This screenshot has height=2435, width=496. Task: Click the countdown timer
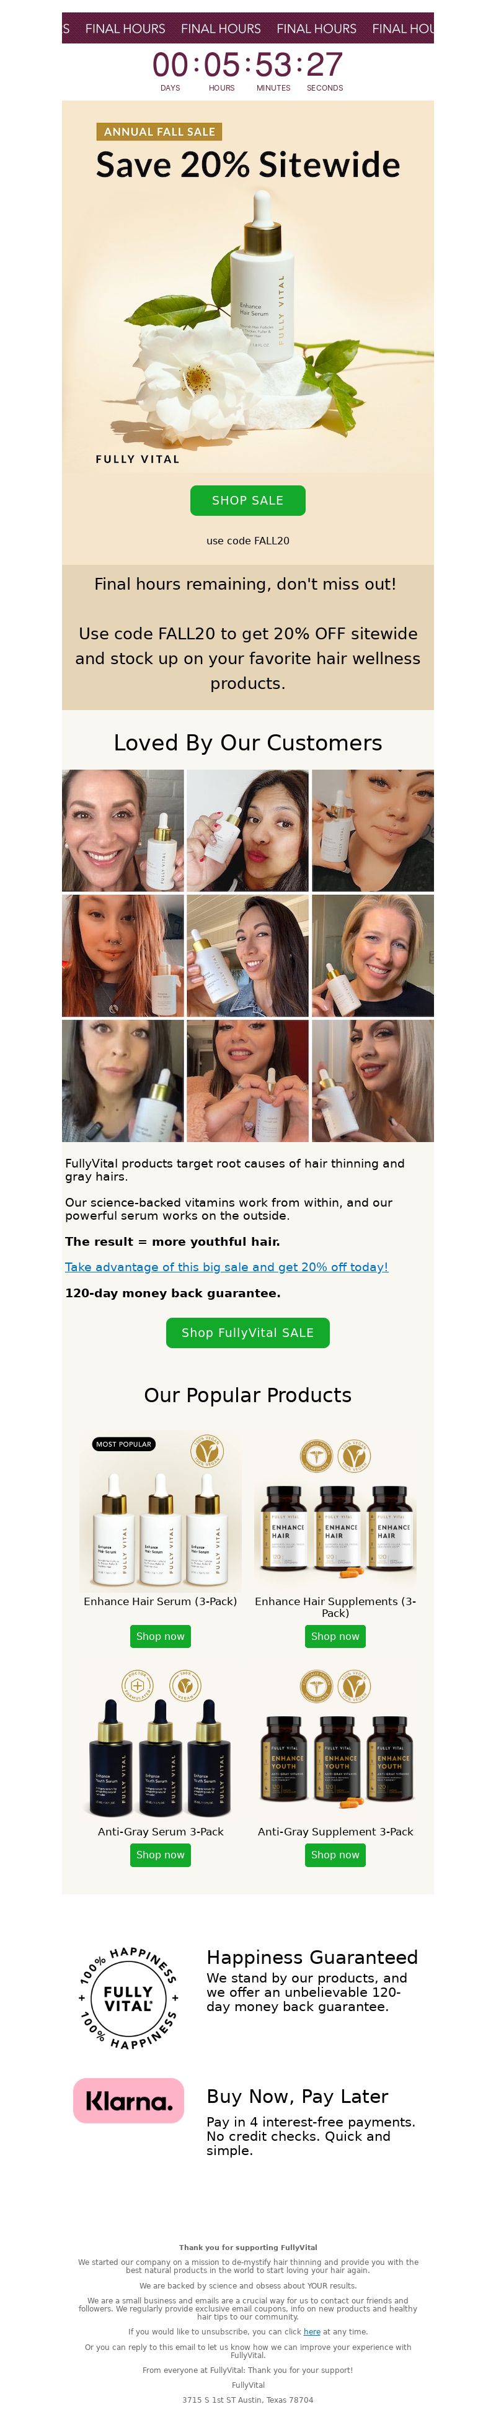point(247,71)
